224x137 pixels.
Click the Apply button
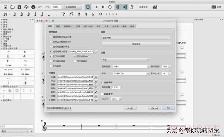coord(130,108)
